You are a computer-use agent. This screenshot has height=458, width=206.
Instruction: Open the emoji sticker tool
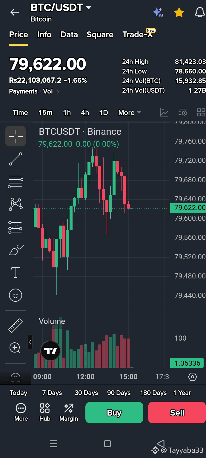(16, 295)
